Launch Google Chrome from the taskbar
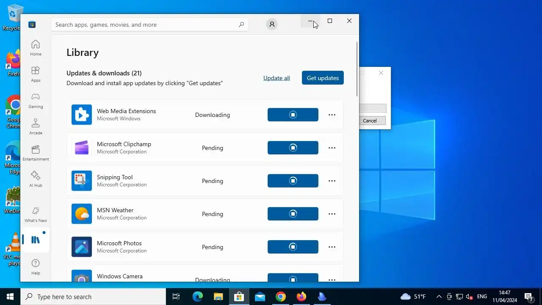 281,297
